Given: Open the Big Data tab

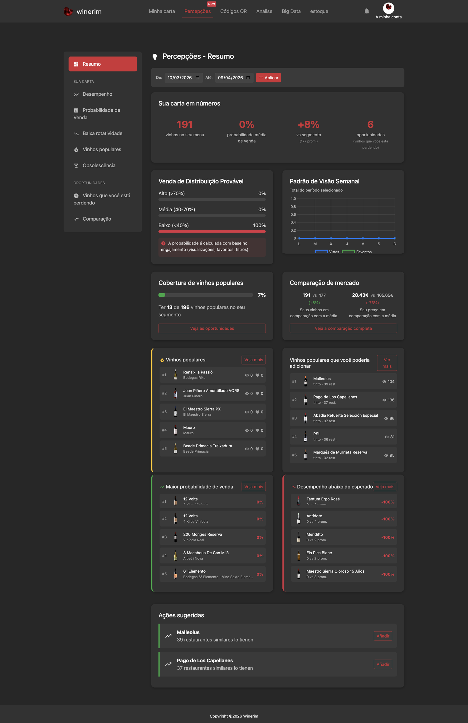Looking at the screenshot, I should pos(291,11).
